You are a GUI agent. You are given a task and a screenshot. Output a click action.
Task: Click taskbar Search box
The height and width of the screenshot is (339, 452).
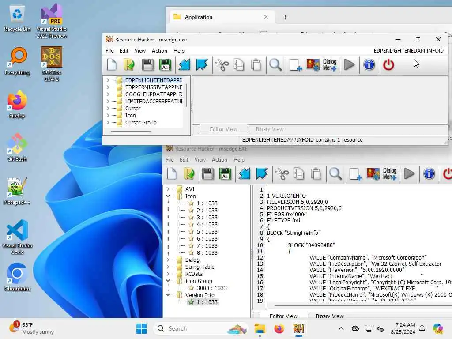click(x=201, y=328)
